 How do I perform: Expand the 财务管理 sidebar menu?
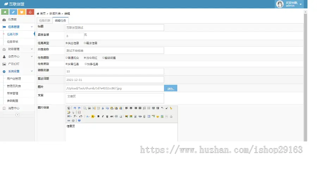17,49
